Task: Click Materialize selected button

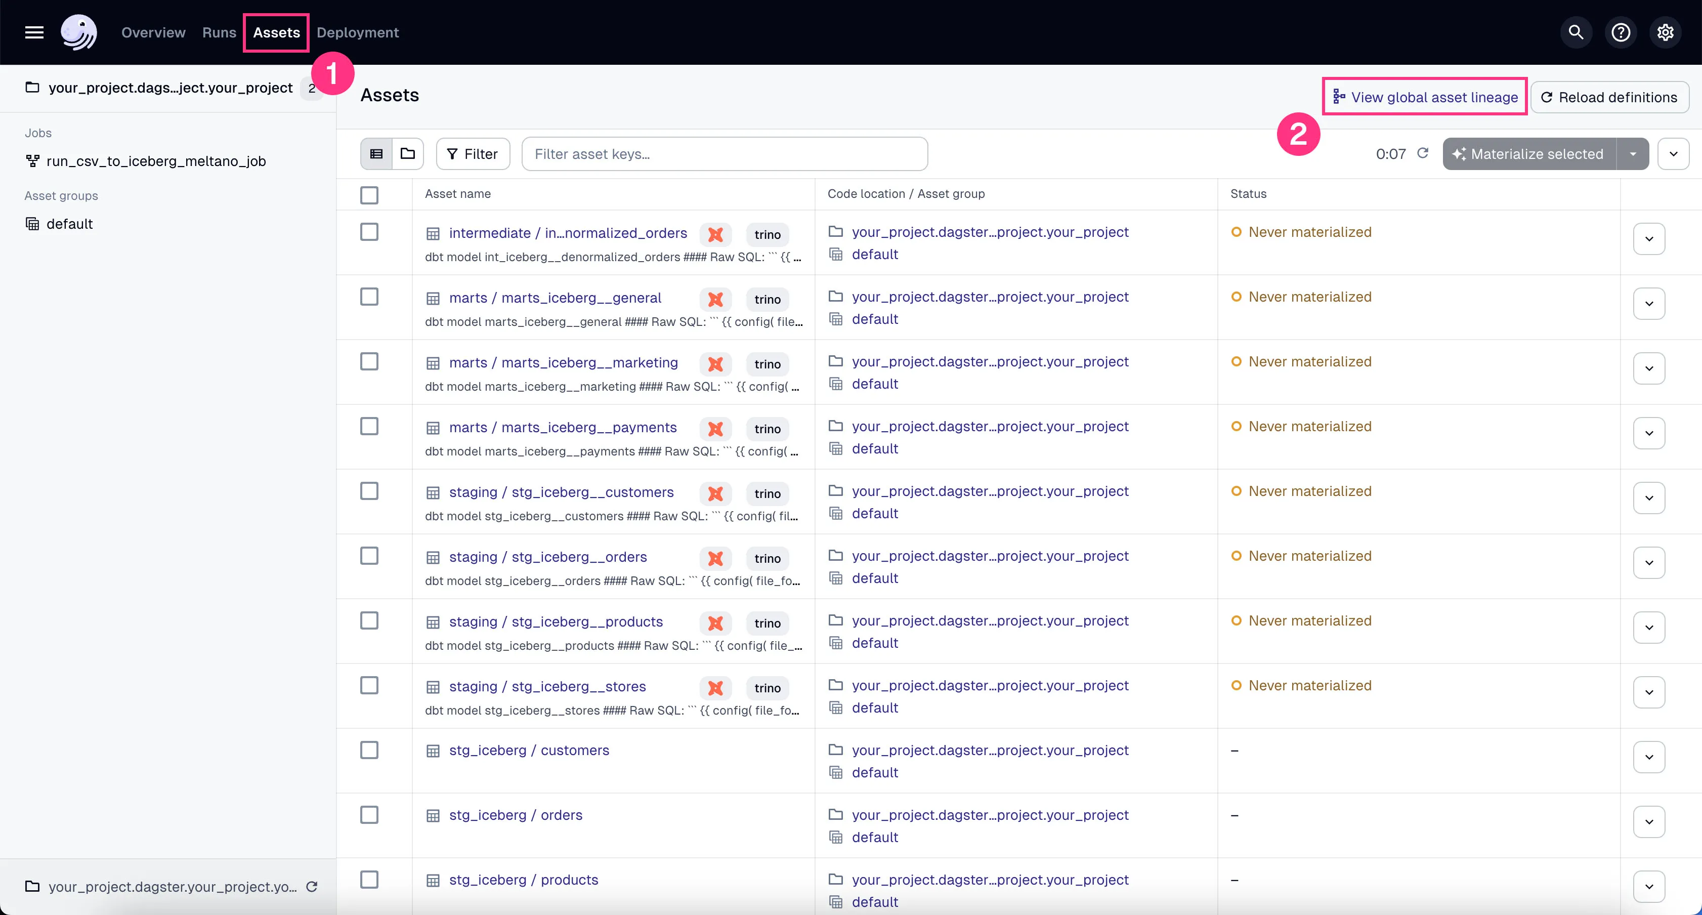Action: pos(1529,154)
